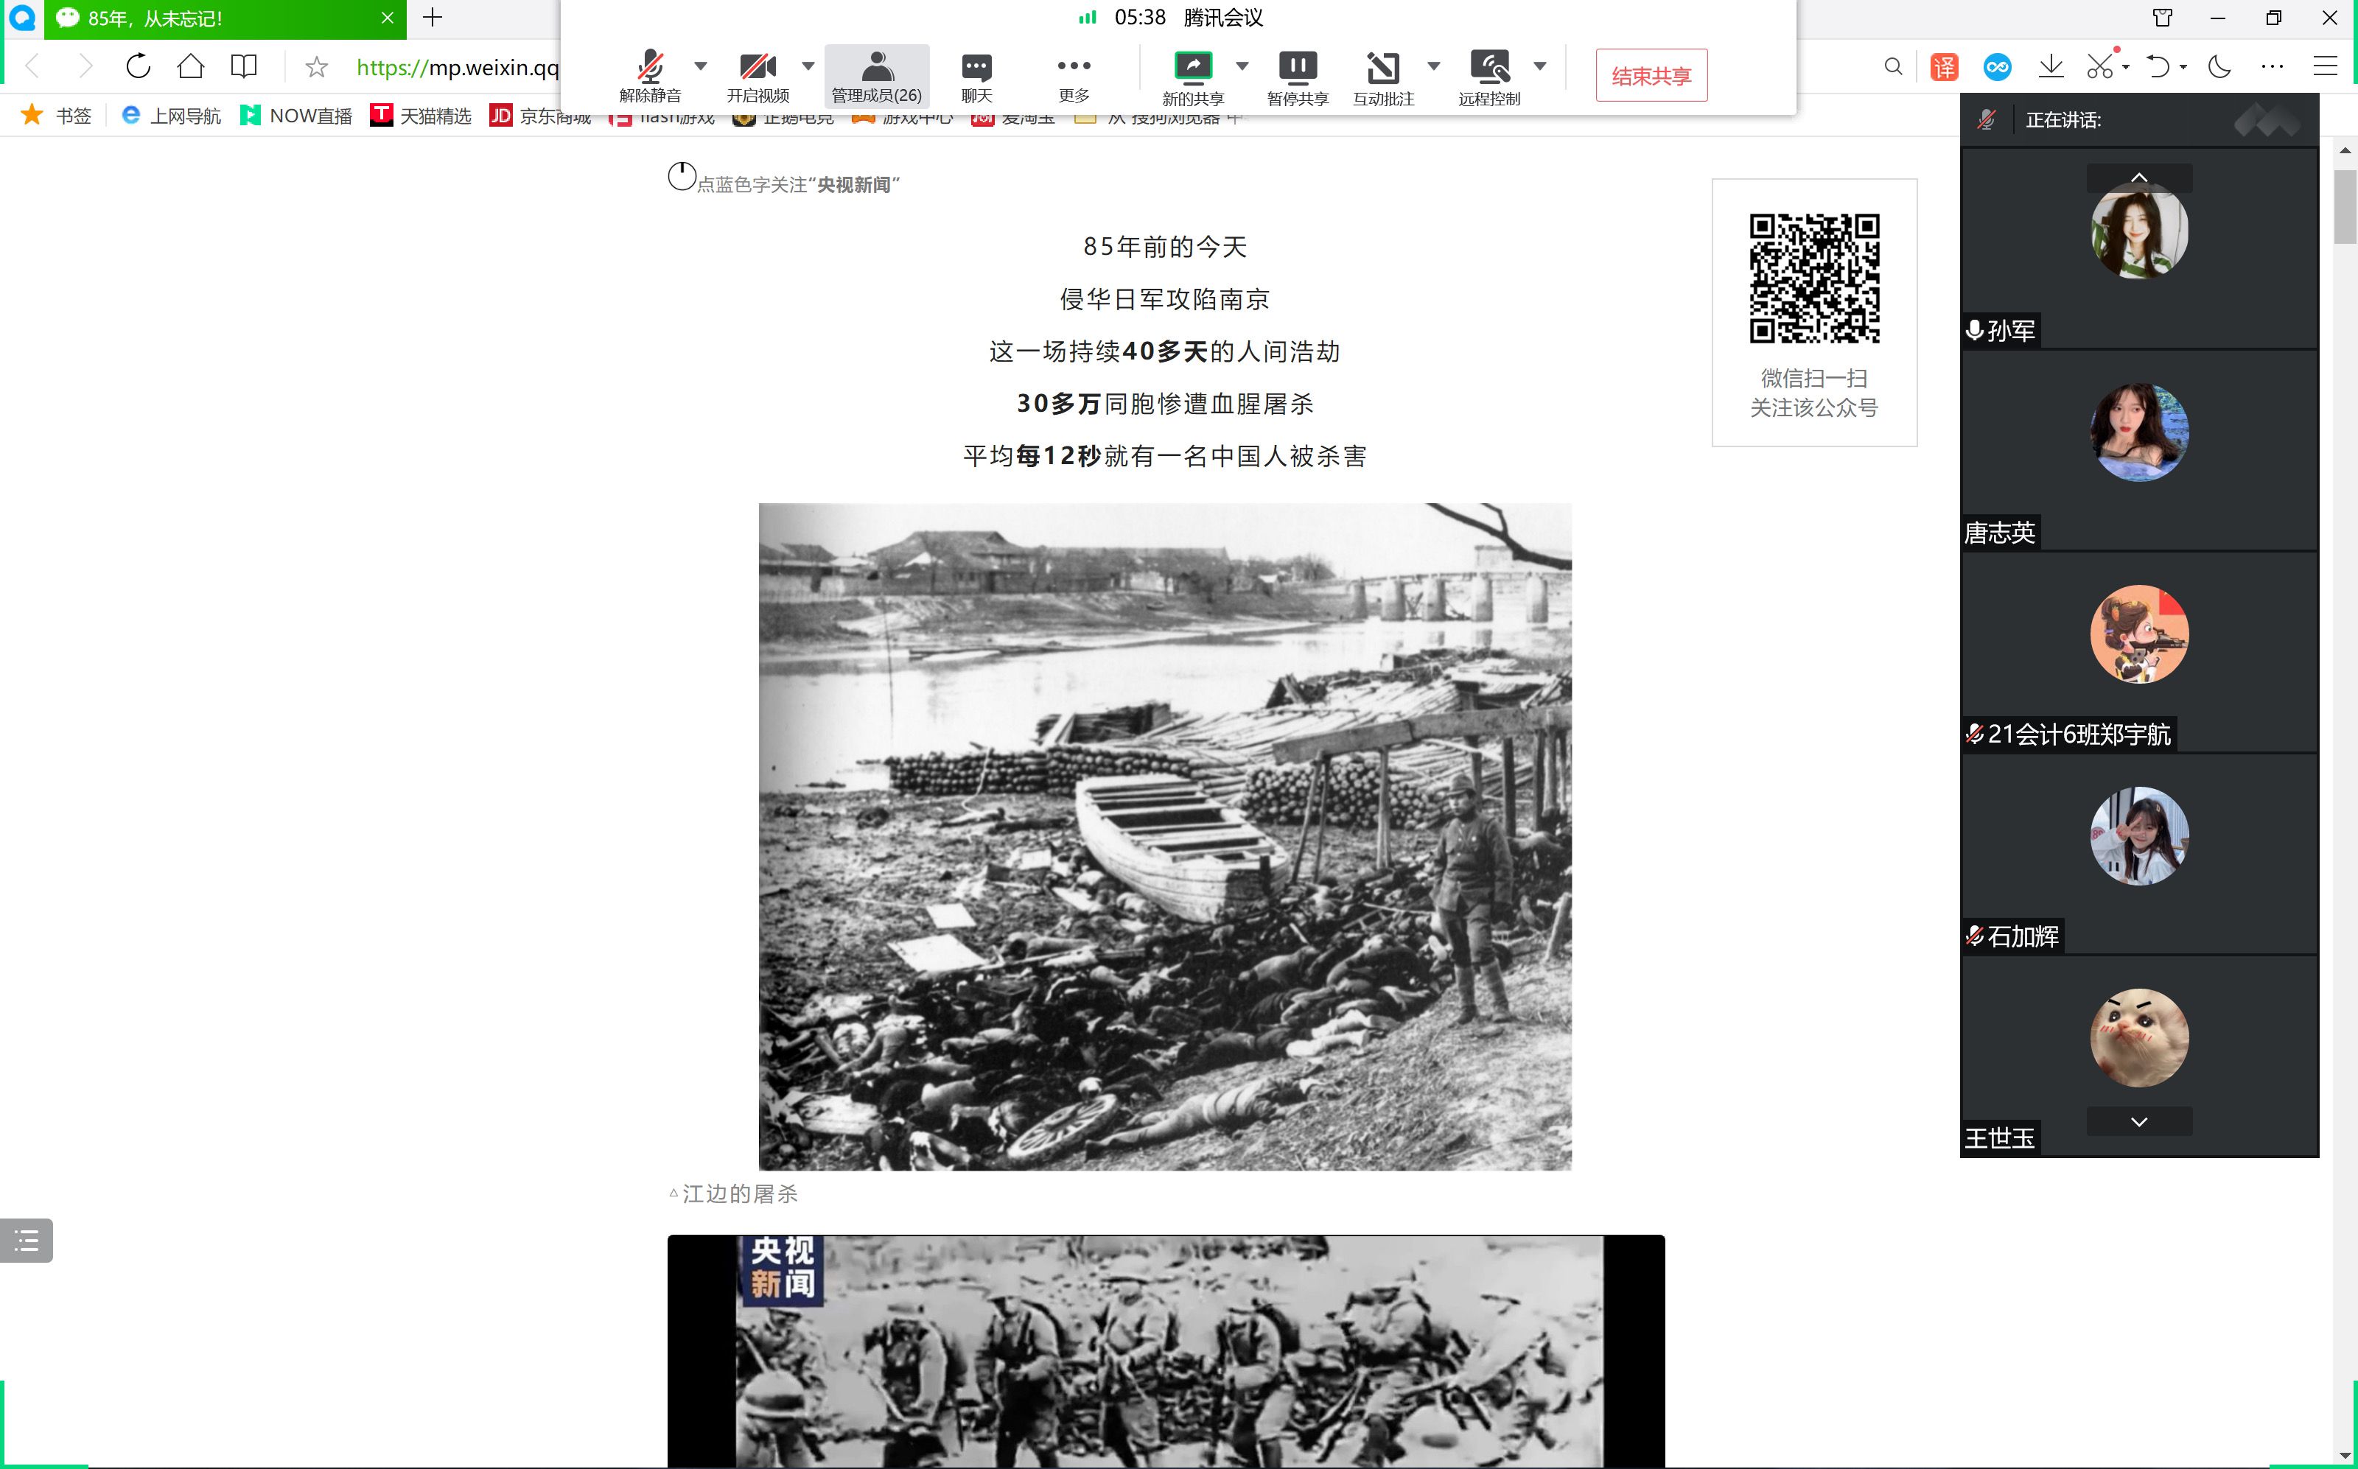Screen dimensions: 2358x1469
Task: Expand the microphone options dropdown arrow
Action: [x=701, y=66]
